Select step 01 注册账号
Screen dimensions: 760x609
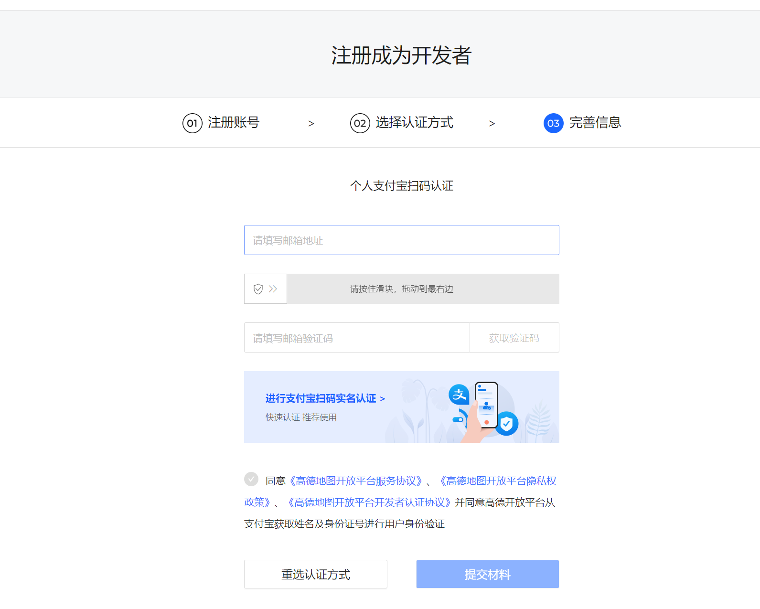(221, 123)
